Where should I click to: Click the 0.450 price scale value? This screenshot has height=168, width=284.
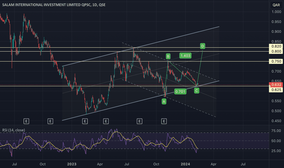tap(276, 121)
